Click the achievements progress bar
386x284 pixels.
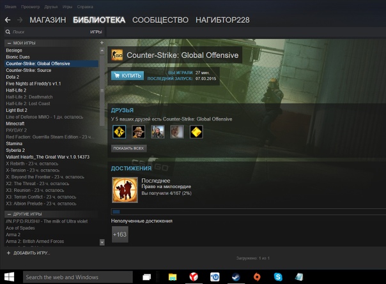(249, 212)
